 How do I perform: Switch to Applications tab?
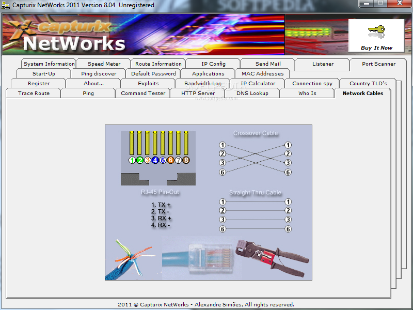[x=208, y=73]
